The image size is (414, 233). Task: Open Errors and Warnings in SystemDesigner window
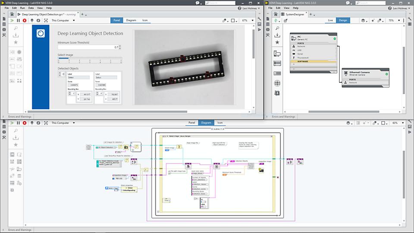coord(283,116)
